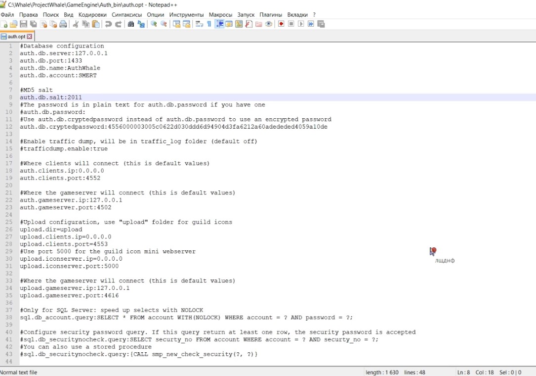Open the Вкладки menu
This screenshot has width=536, height=376.
[297, 15]
